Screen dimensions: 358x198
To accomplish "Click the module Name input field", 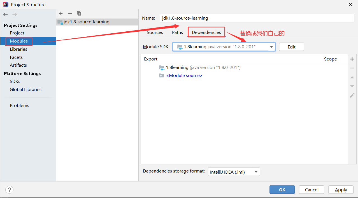I will [x=257, y=18].
